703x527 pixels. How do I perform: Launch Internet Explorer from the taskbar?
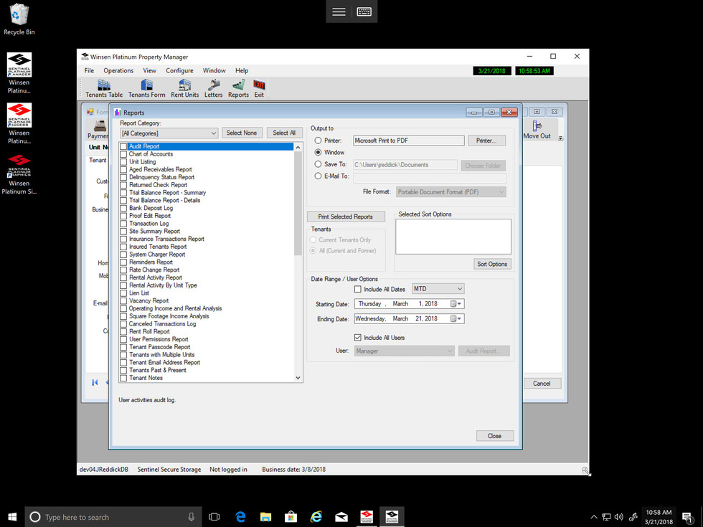pos(316,517)
